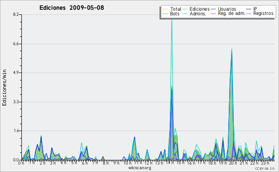Click the 2 h x-axis label
Viewport: 279px width, 172px height.
pyautogui.click(x=42, y=163)
